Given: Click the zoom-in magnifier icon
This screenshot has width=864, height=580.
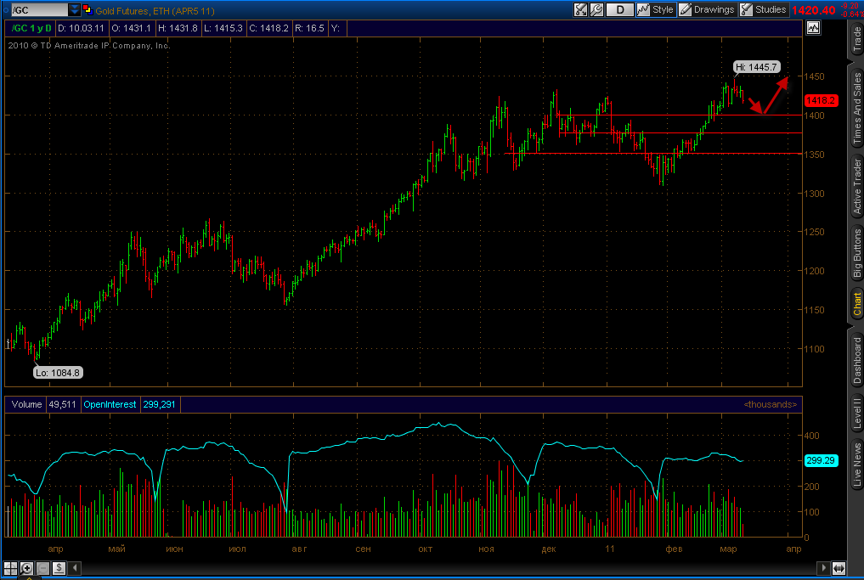Looking at the screenshot, I should [26, 568].
